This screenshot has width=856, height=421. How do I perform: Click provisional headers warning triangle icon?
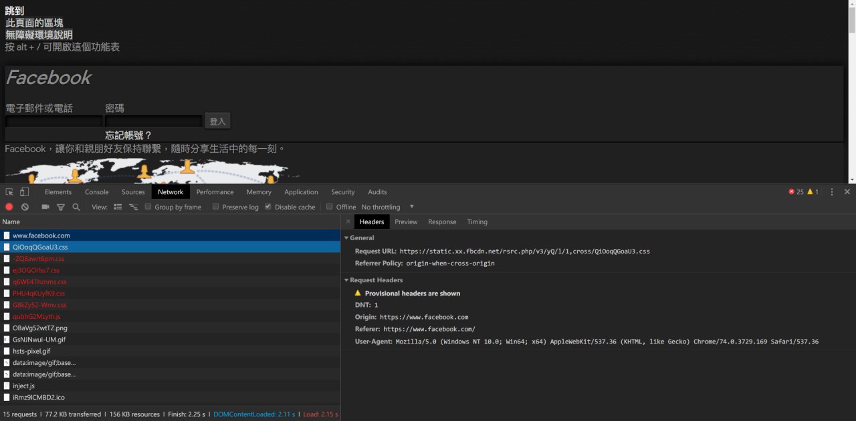pyautogui.click(x=358, y=293)
